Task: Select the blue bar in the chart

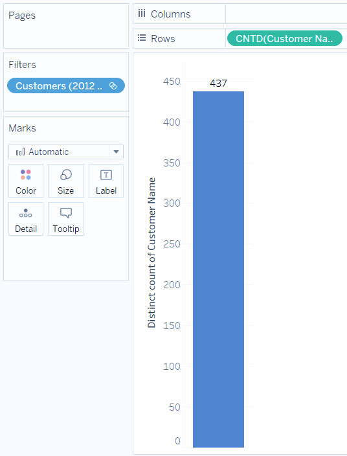Action: tap(218, 269)
